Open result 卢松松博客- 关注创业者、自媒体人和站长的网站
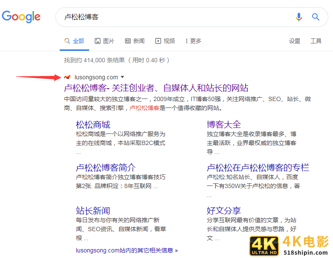The height and width of the screenshot is (258, 333). [x=156, y=88]
